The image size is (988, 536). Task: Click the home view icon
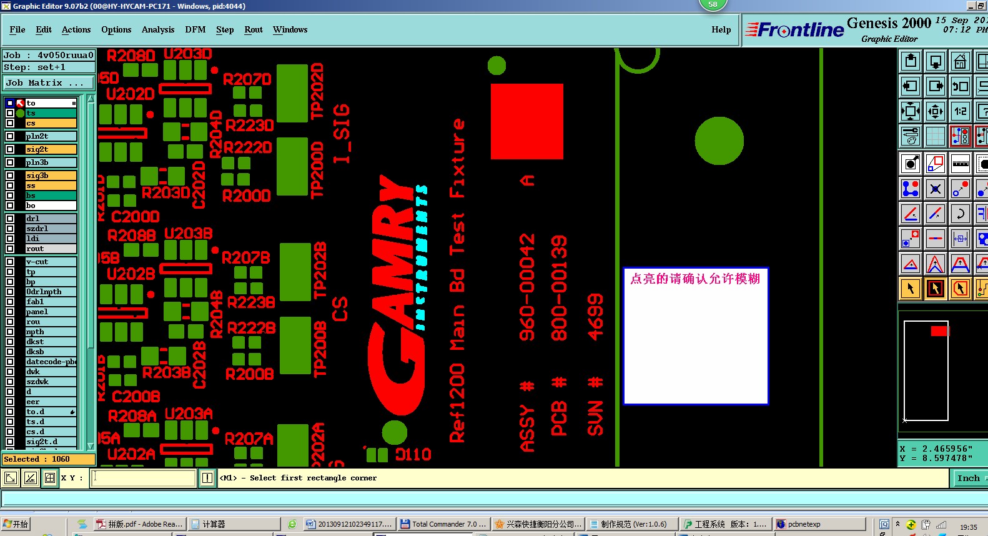coord(961,61)
